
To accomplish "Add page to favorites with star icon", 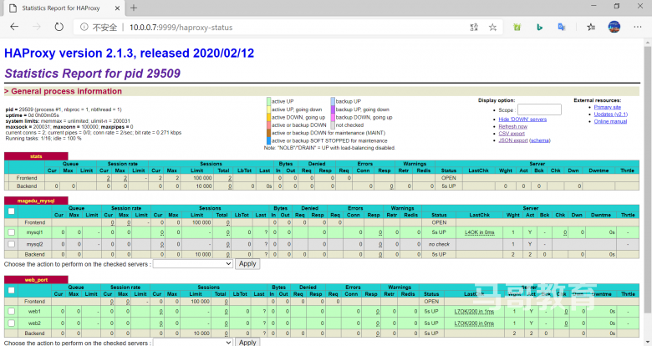I will click(492, 28).
